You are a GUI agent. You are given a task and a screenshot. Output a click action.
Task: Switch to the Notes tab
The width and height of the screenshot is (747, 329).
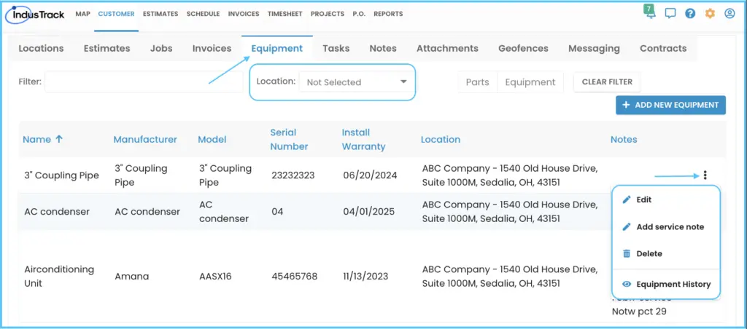[x=383, y=48]
